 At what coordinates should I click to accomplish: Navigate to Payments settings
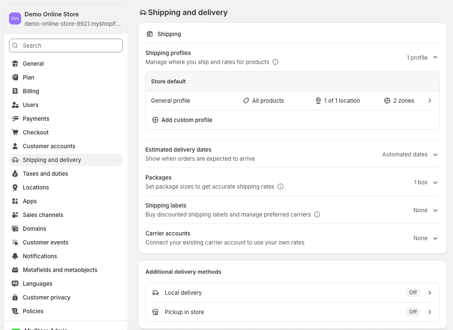[66, 119]
